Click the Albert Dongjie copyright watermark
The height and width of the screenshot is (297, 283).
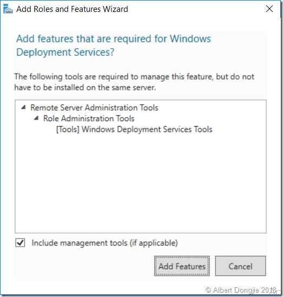pyautogui.click(x=241, y=290)
